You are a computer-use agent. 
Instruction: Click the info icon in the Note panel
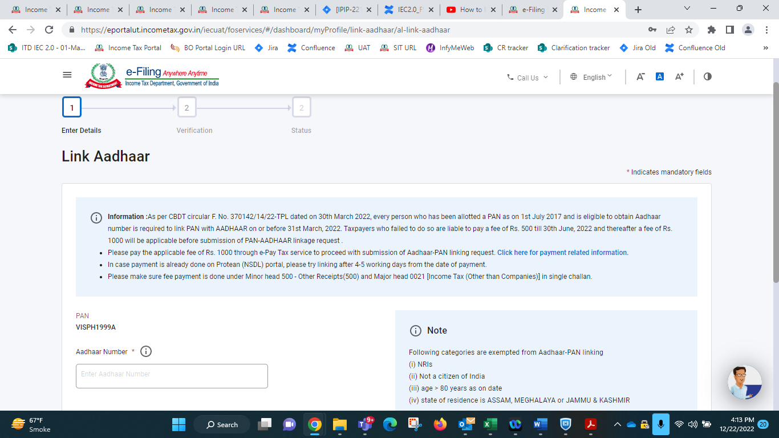[414, 330]
